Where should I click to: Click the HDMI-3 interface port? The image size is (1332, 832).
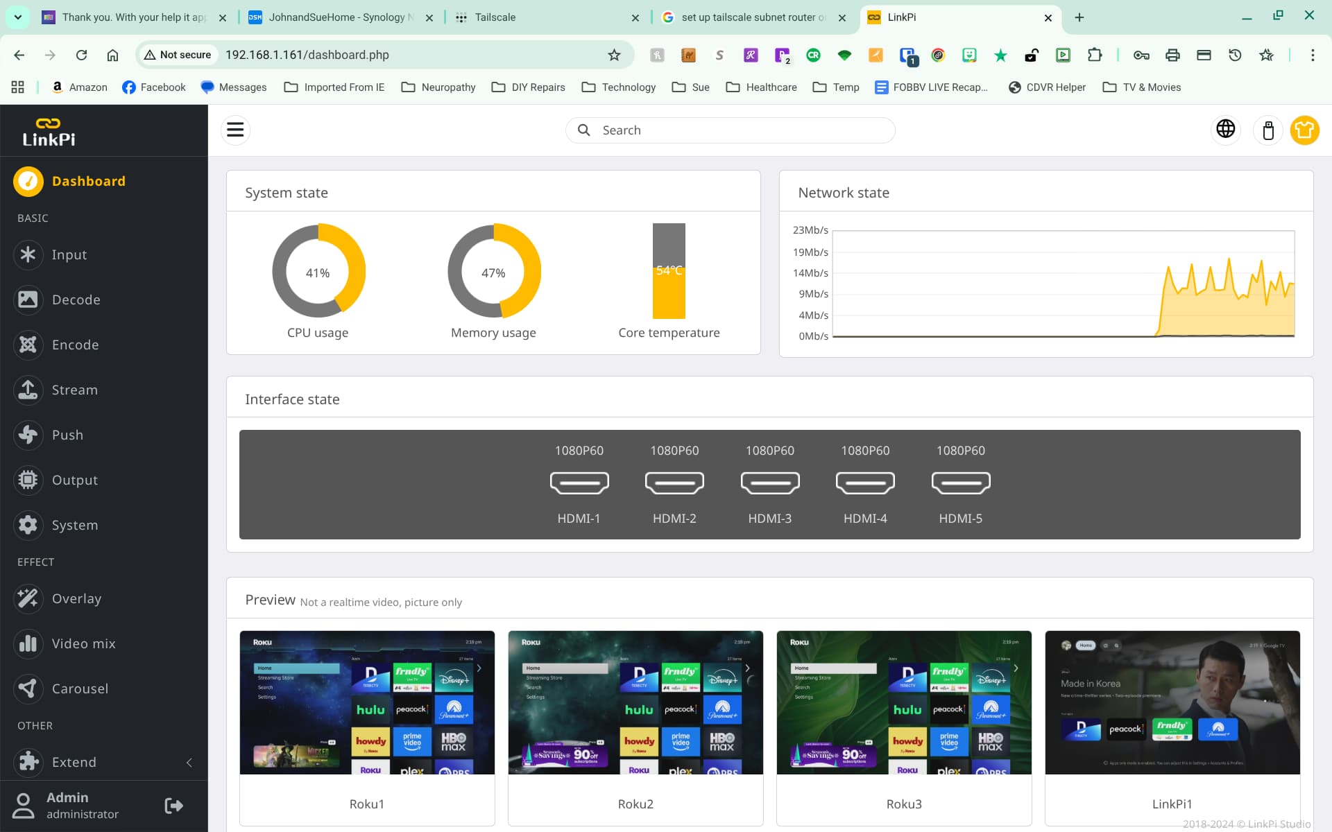769,483
